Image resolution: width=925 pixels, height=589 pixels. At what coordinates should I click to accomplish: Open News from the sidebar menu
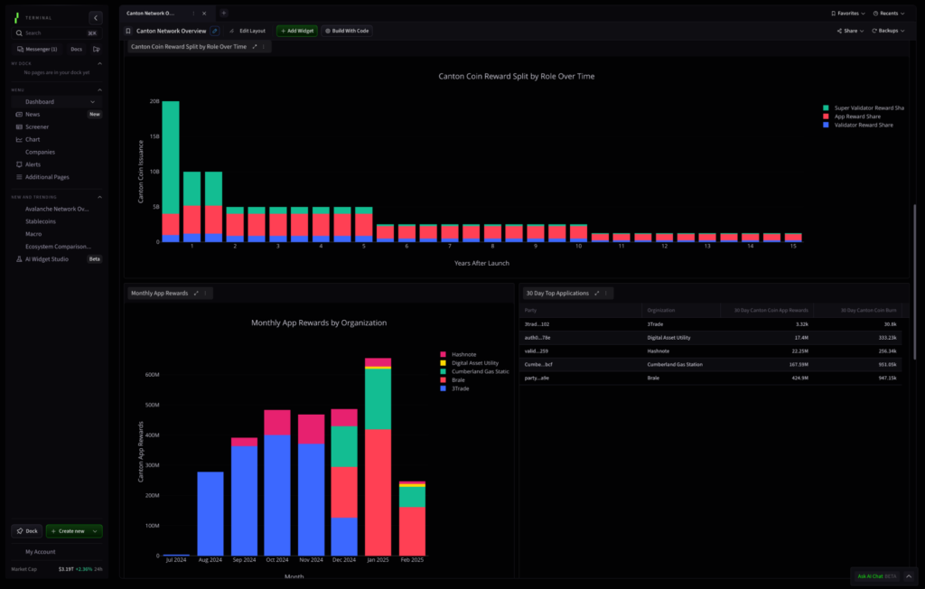tap(33, 115)
